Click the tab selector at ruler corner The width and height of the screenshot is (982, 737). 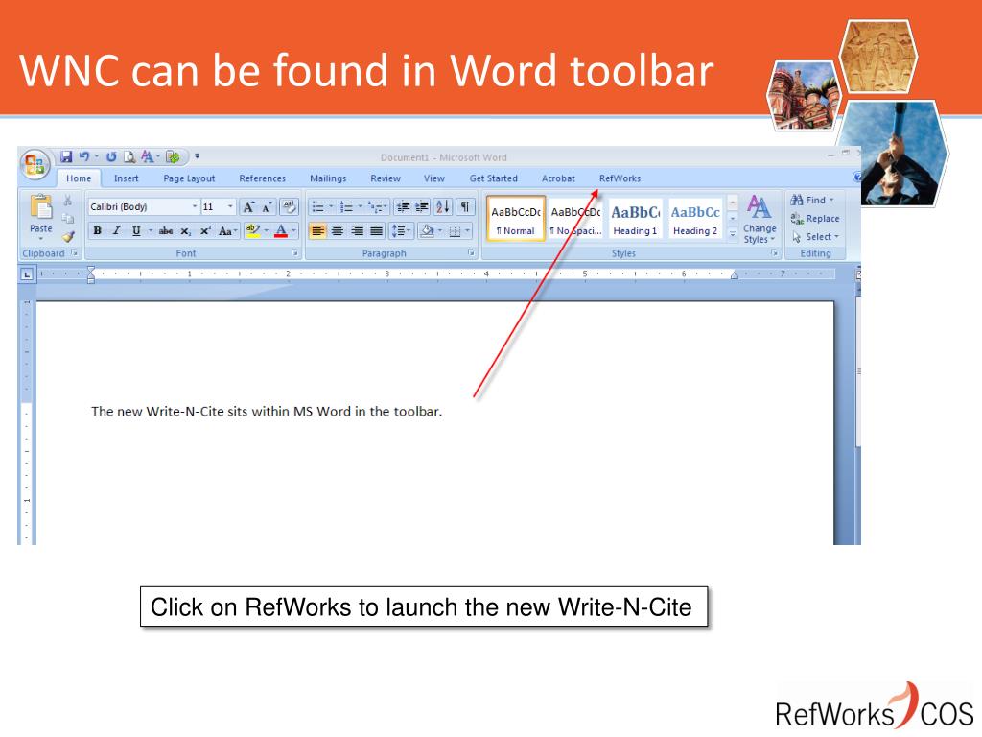pyautogui.click(x=26, y=274)
